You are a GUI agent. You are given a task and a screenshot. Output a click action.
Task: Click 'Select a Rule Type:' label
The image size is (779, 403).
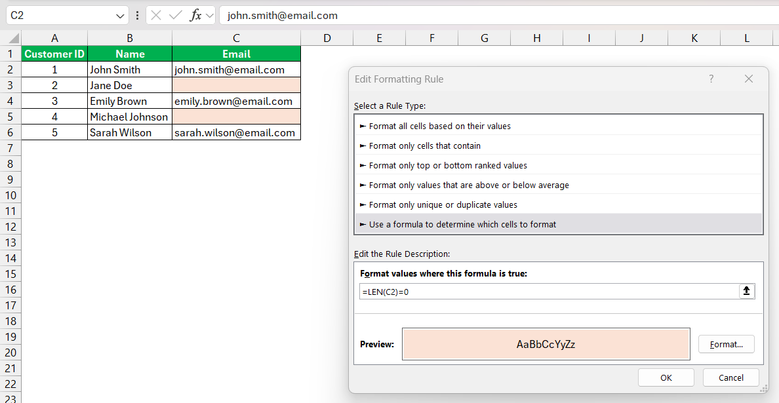(x=389, y=106)
